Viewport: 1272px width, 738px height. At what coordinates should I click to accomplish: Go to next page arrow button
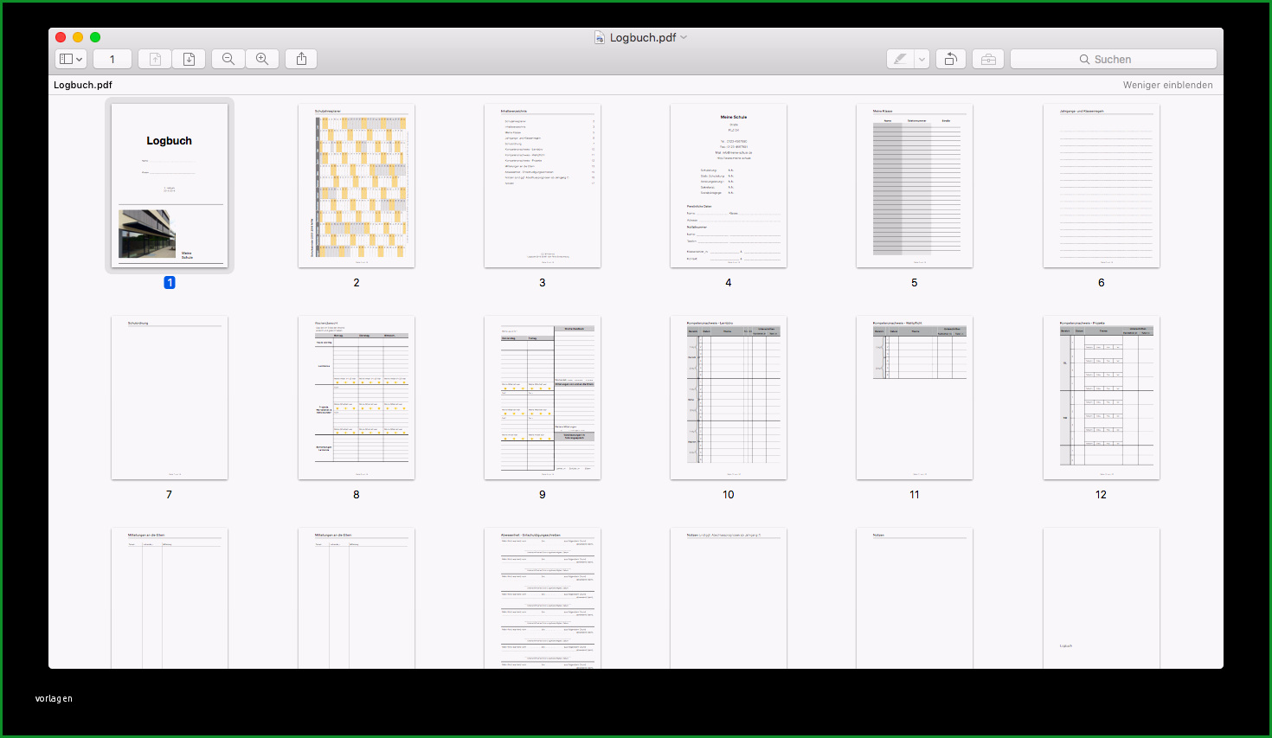click(189, 59)
